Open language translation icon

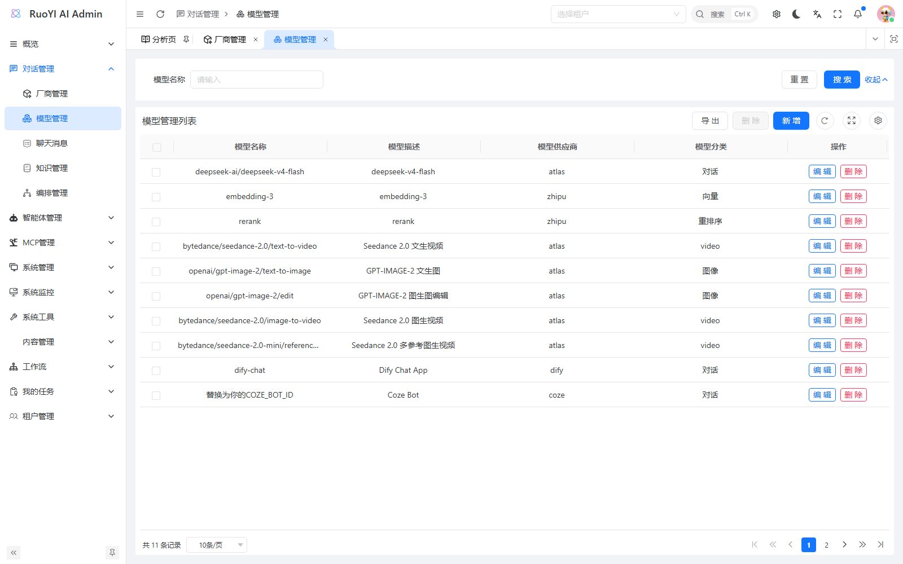pyautogui.click(x=817, y=14)
